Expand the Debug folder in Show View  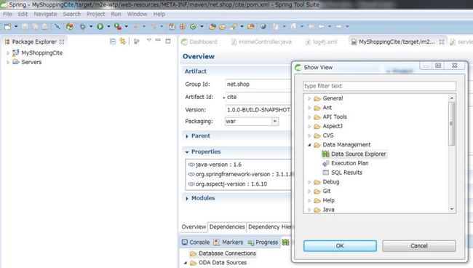point(309,182)
